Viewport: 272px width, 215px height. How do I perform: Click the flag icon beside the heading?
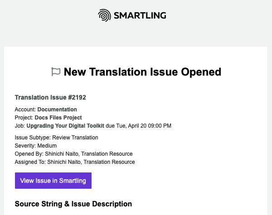click(x=56, y=72)
